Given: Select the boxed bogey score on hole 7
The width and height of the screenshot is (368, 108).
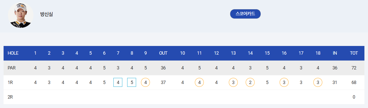Looking at the screenshot, I should [x=118, y=82].
